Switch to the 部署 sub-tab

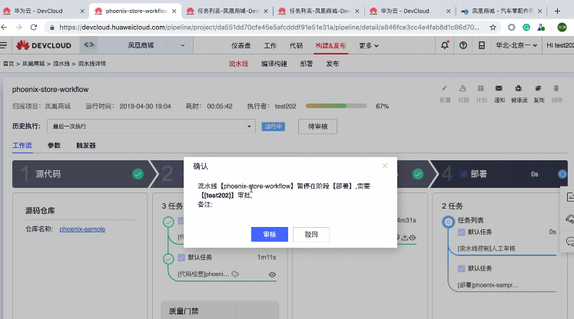point(307,64)
